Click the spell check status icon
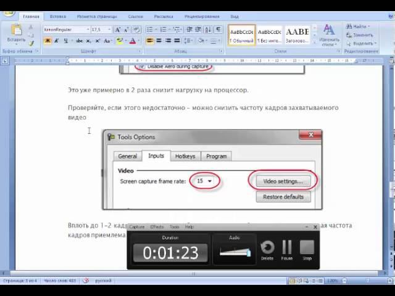395x296 pixels. (x=86, y=281)
